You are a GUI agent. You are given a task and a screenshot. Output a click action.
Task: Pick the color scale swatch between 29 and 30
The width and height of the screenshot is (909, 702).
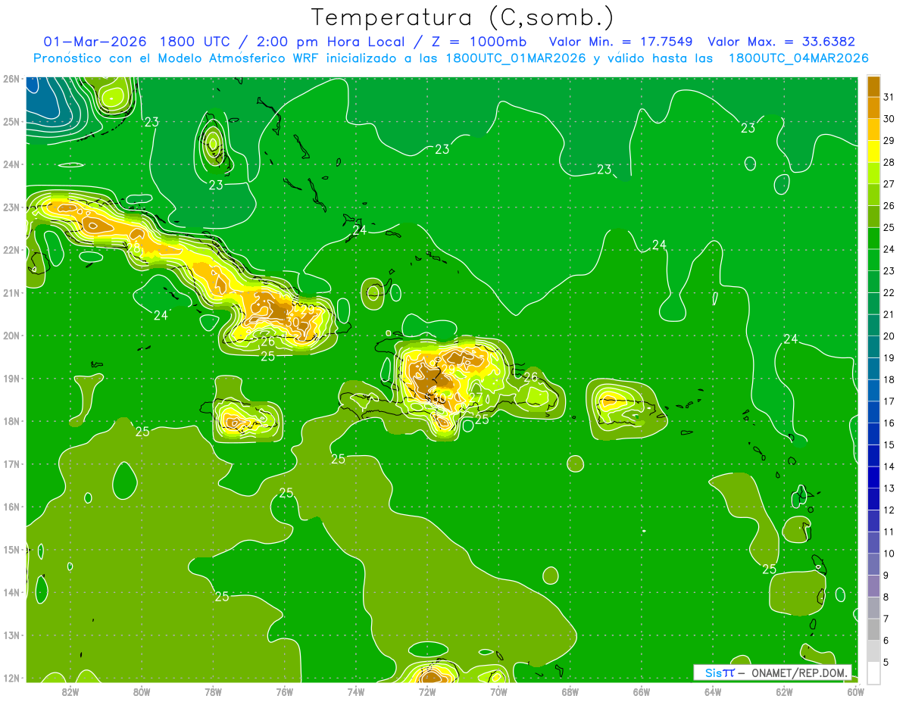tap(873, 129)
